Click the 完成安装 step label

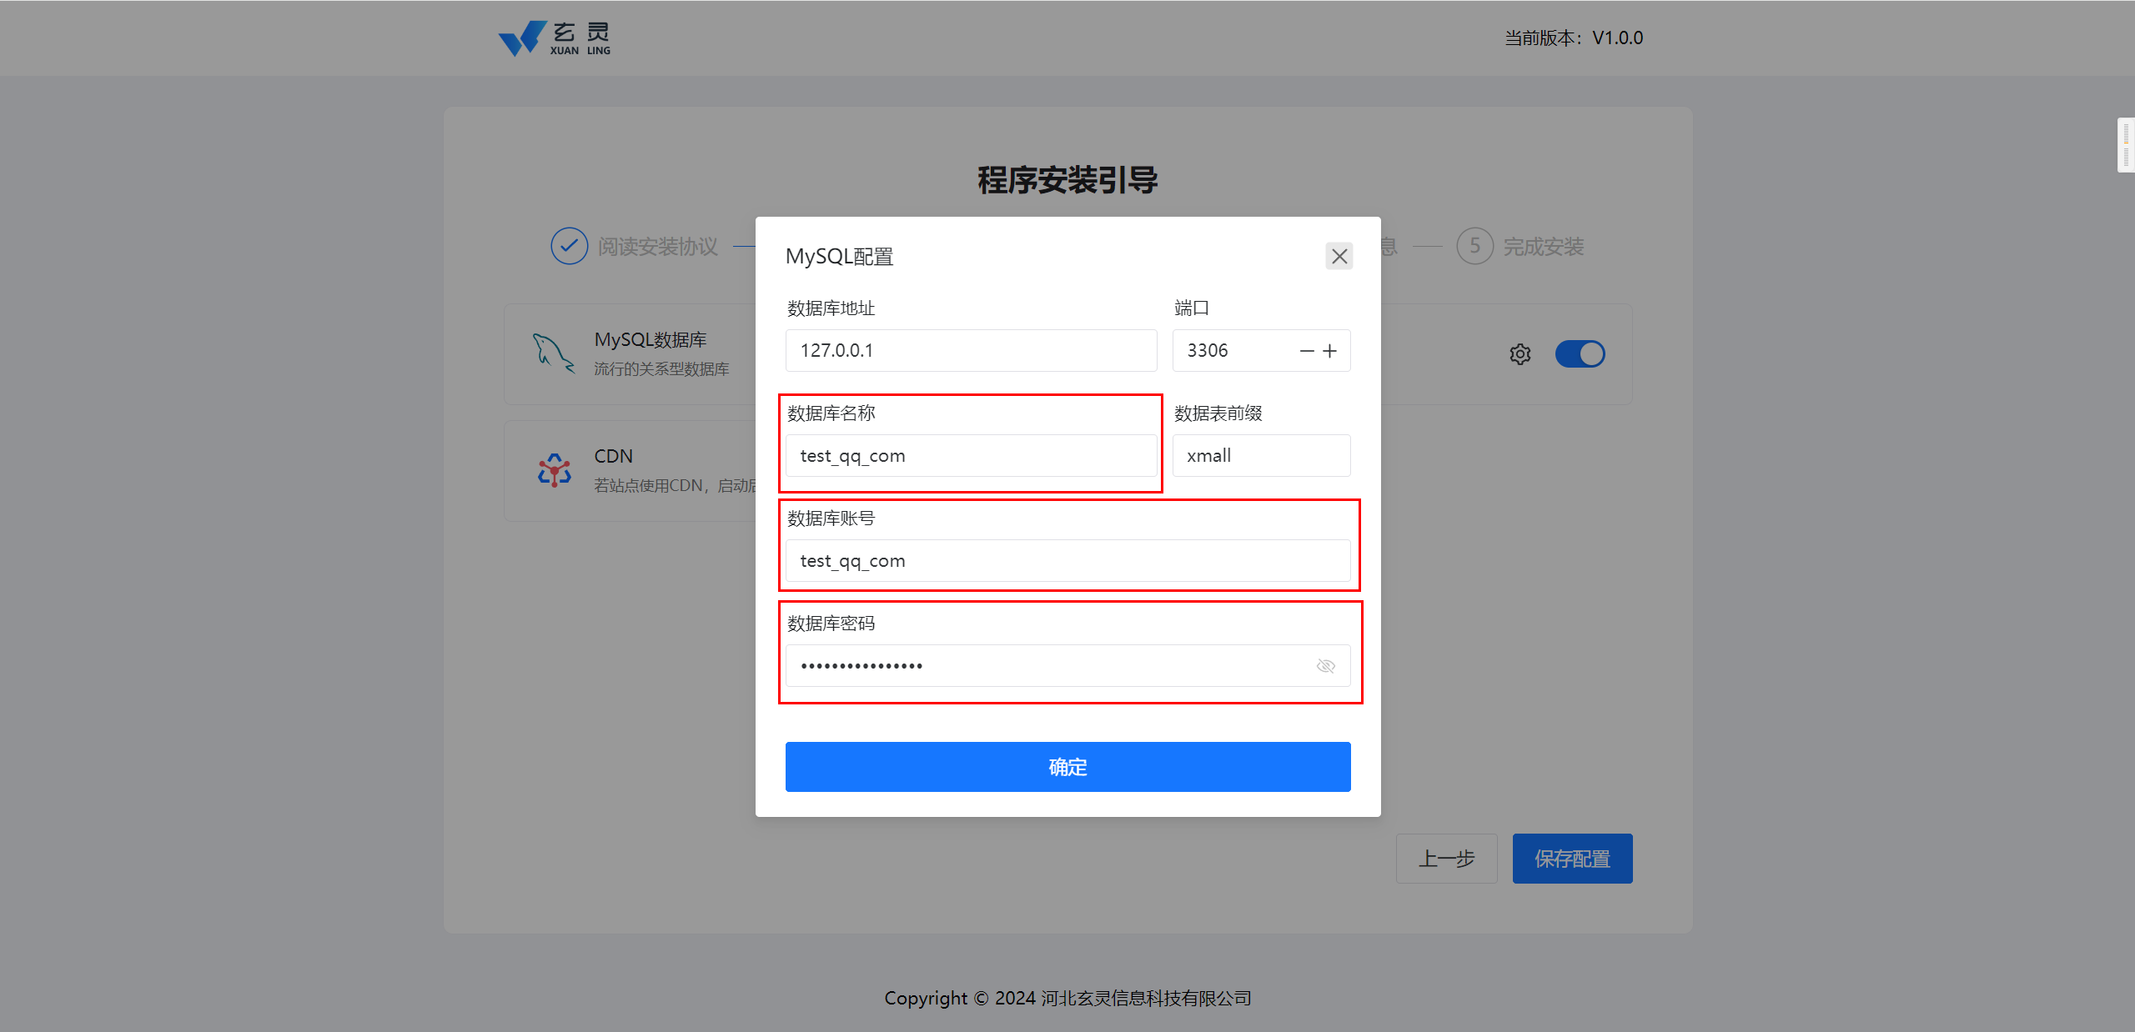click(x=1543, y=247)
